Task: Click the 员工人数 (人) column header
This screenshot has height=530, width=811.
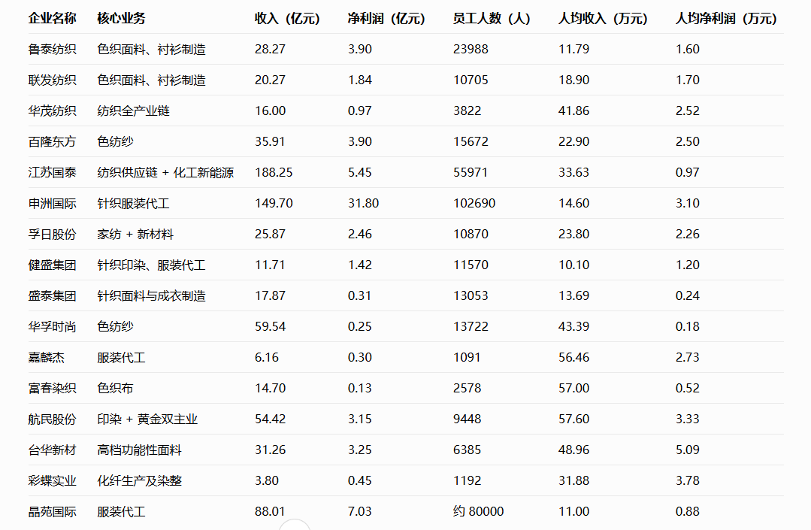Action: pyautogui.click(x=492, y=19)
